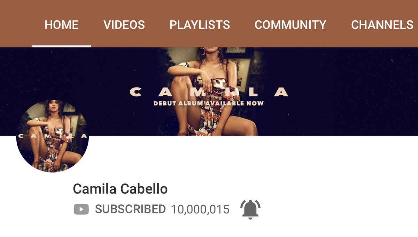
Task: Toggle the SUBSCRIBED button
Action: tap(130, 209)
